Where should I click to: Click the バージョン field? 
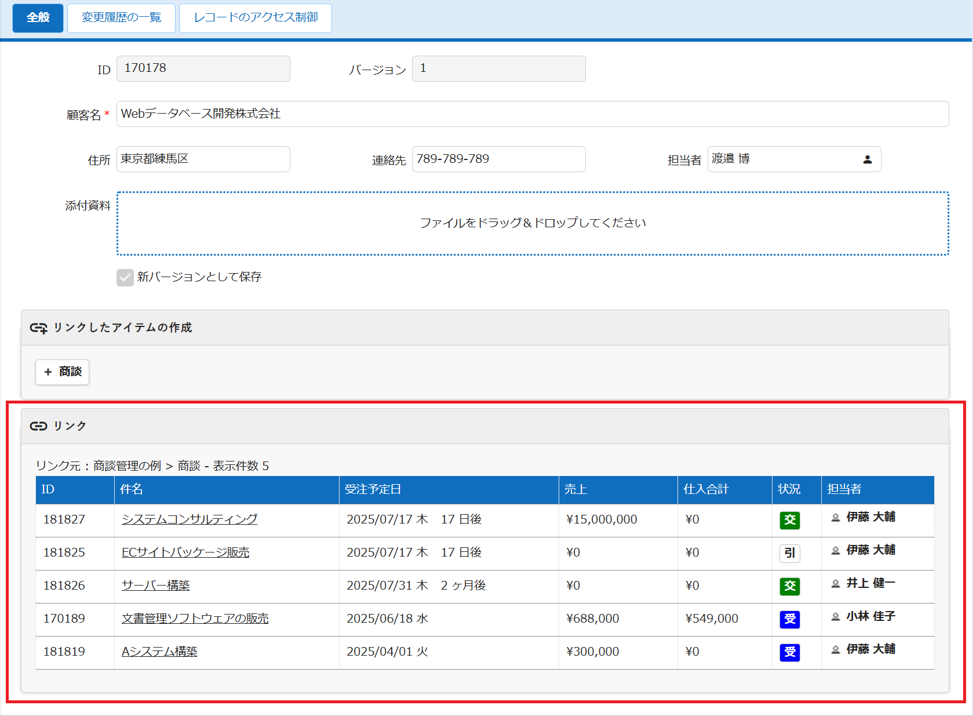pyautogui.click(x=498, y=69)
